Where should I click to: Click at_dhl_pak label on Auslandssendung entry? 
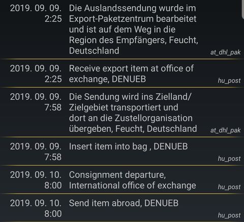pos(225,52)
